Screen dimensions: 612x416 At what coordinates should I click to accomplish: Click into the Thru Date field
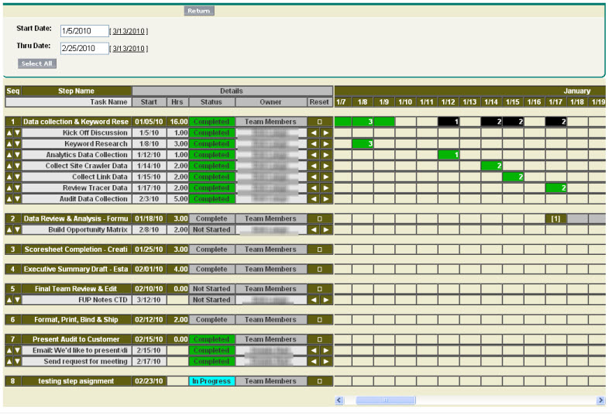point(84,48)
